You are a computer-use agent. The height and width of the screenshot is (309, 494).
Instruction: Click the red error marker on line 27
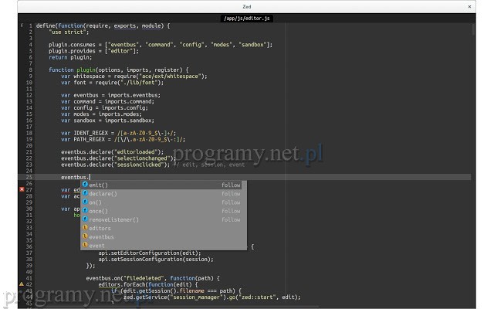point(22,189)
